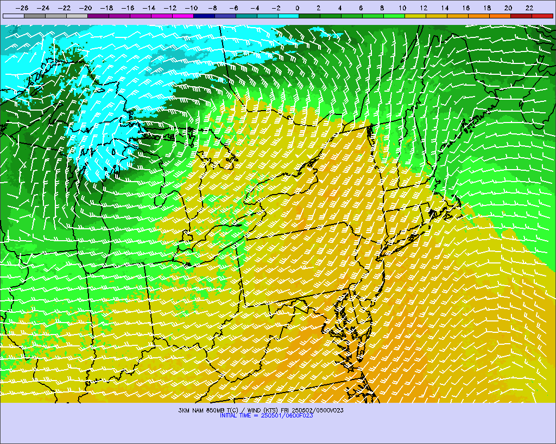This screenshot has height=444, width=556.
Task: Click the "22" scale label
Action: click(x=529, y=8)
